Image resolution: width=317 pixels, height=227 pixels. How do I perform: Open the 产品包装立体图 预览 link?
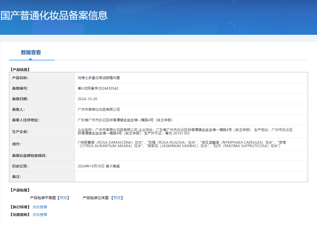click(x=117, y=198)
